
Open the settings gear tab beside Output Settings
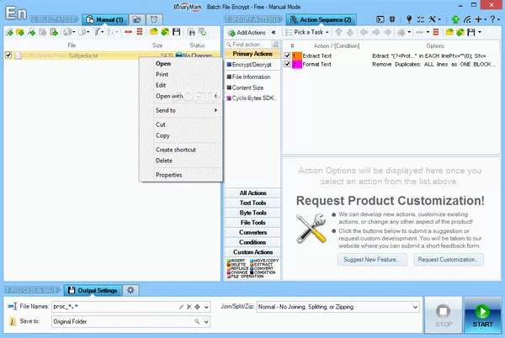coord(130,290)
